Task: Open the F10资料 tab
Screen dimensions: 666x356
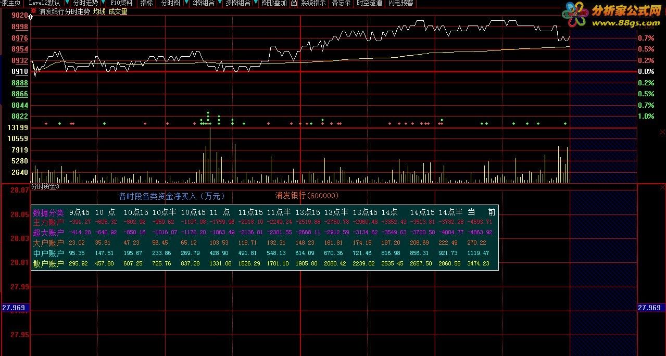Action: pyautogui.click(x=122, y=3)
